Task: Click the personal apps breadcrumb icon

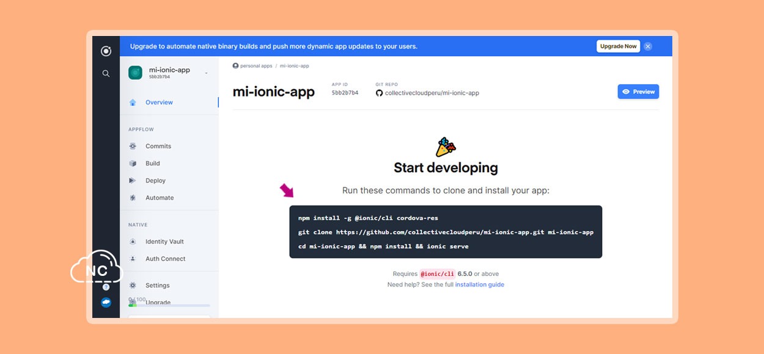Action: (x=235, y=65)
